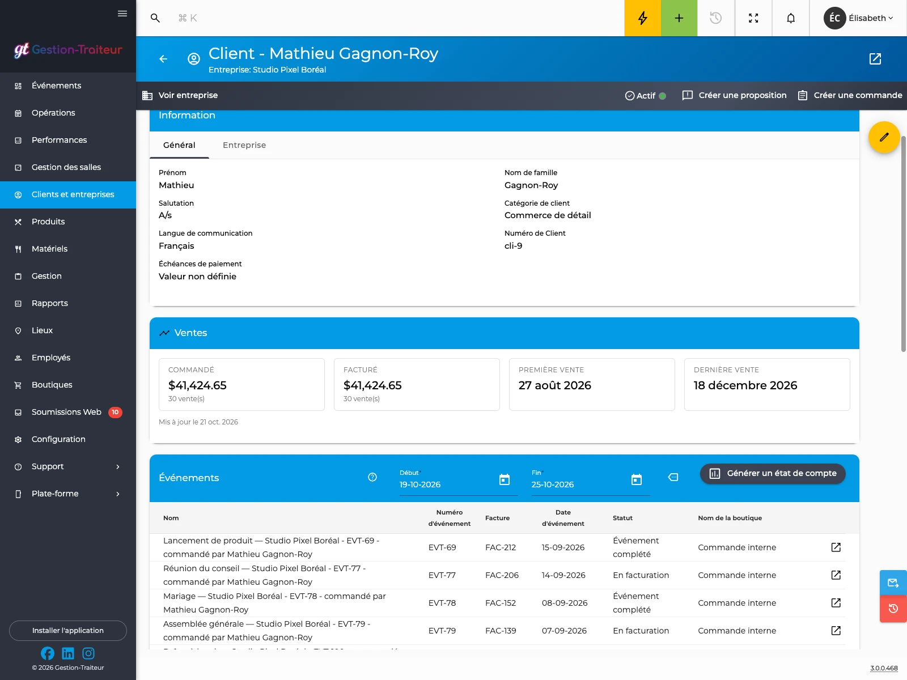Go to Rapports in sidebar
The height and width of the screenshot is (680, 907).
[x=68, y=303]
